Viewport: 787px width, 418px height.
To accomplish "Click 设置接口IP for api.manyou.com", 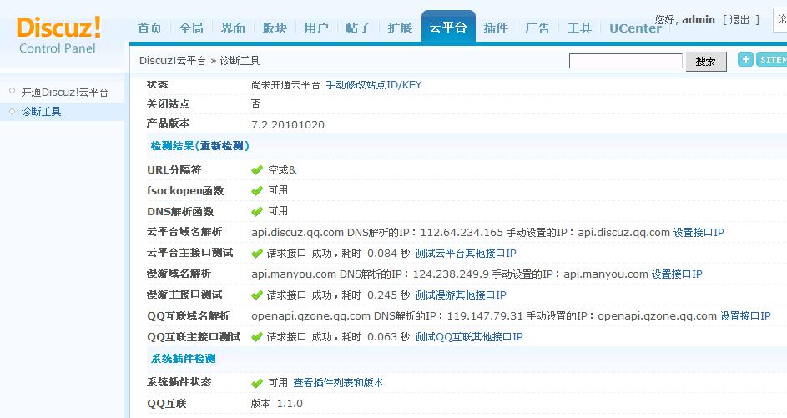I will point(677,274).
